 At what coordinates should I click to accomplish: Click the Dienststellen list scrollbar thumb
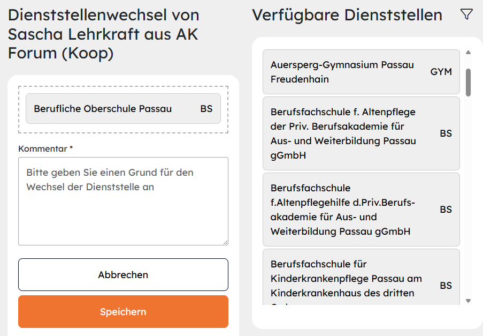point(469,81)
